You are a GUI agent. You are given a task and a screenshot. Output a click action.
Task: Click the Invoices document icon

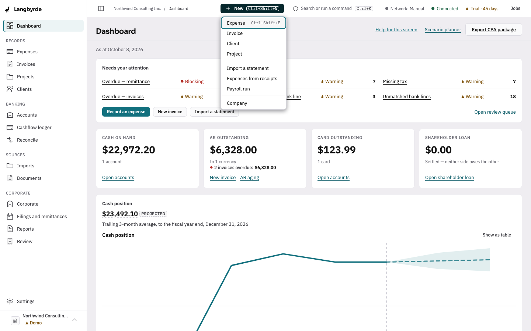[x=10, y=64]
